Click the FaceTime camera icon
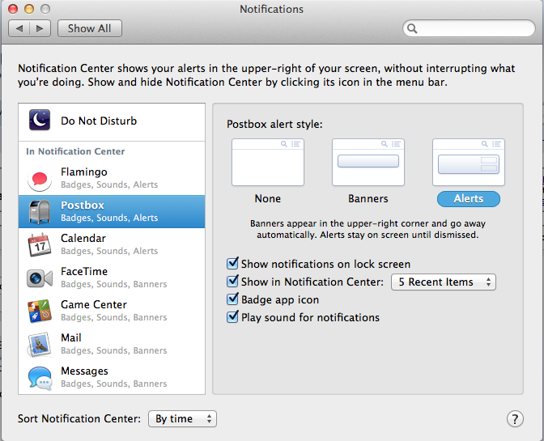 click(x=40, y=278)
